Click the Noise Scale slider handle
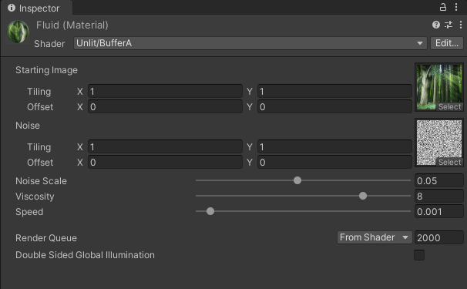Screen dimensions: 467x289 [297, 180]
